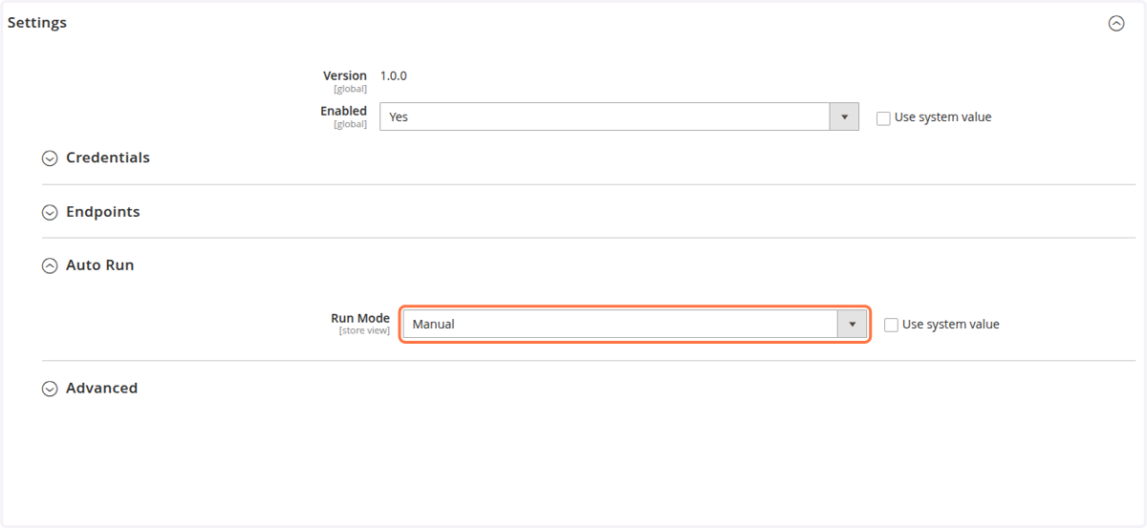Screen dimensions: 1147x528
Task: Check Use system value for Enabled
Action: (x=883, y=117)
